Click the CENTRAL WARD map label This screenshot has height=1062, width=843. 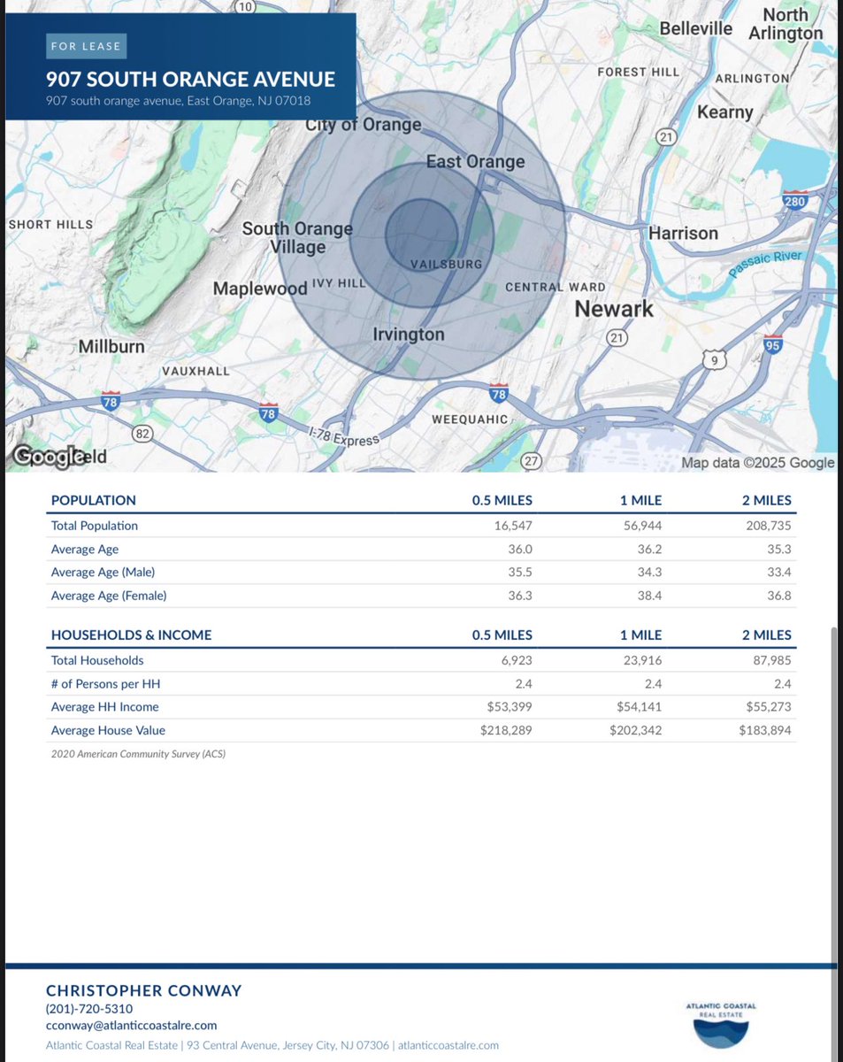click(556, 287)
